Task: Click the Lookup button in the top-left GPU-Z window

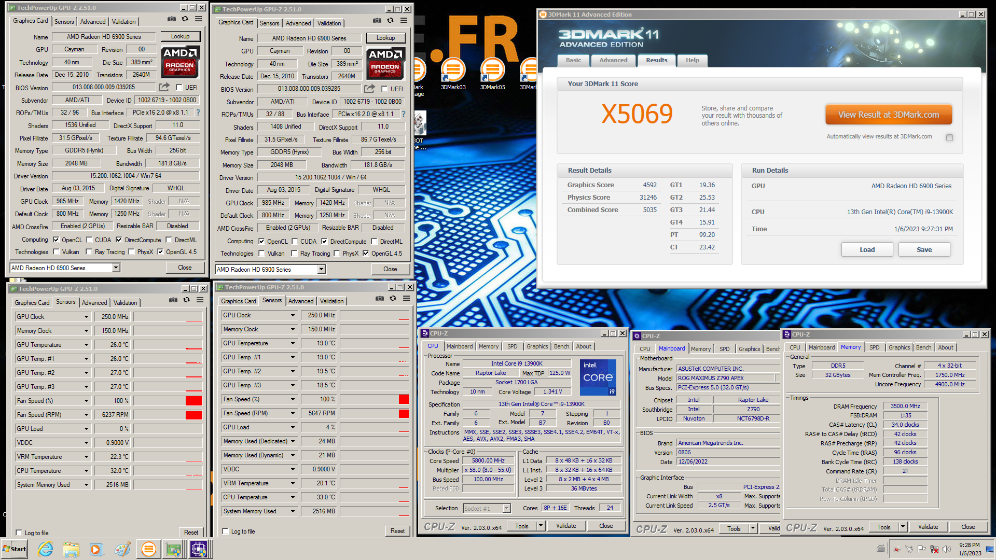Action: [180, 36]
